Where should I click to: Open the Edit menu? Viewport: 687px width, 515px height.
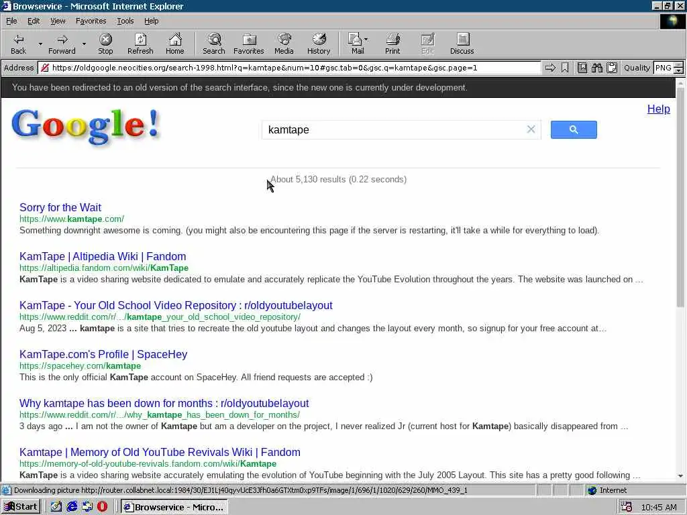(34, 21)
